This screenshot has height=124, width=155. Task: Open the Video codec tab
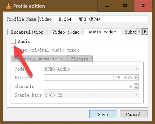click(x=66, y=32)
